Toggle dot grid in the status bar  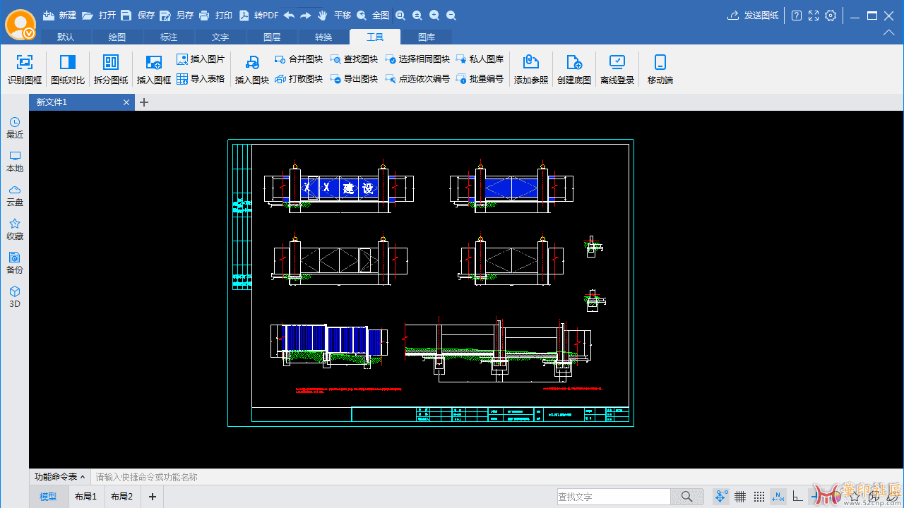tap(759, 497)
